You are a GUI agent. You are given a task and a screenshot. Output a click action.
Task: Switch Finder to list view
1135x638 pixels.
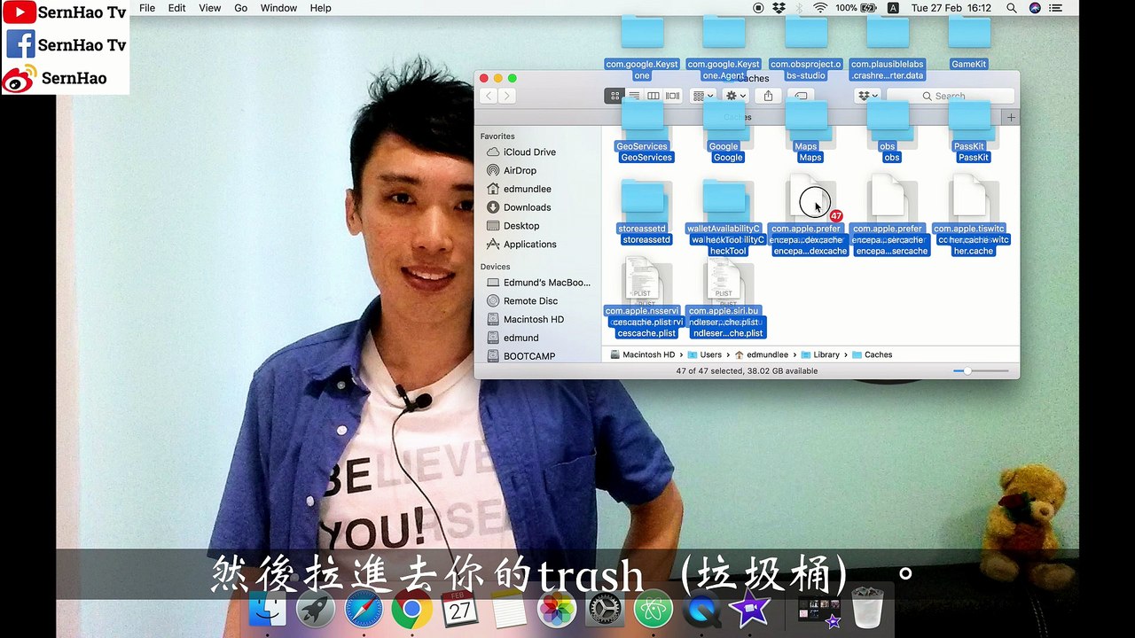(634, 96)
